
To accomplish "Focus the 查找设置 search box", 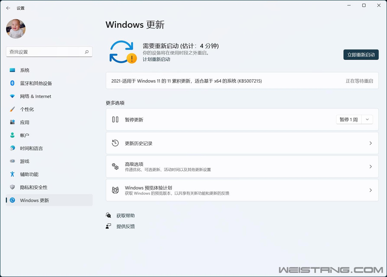I will [49, 52].
